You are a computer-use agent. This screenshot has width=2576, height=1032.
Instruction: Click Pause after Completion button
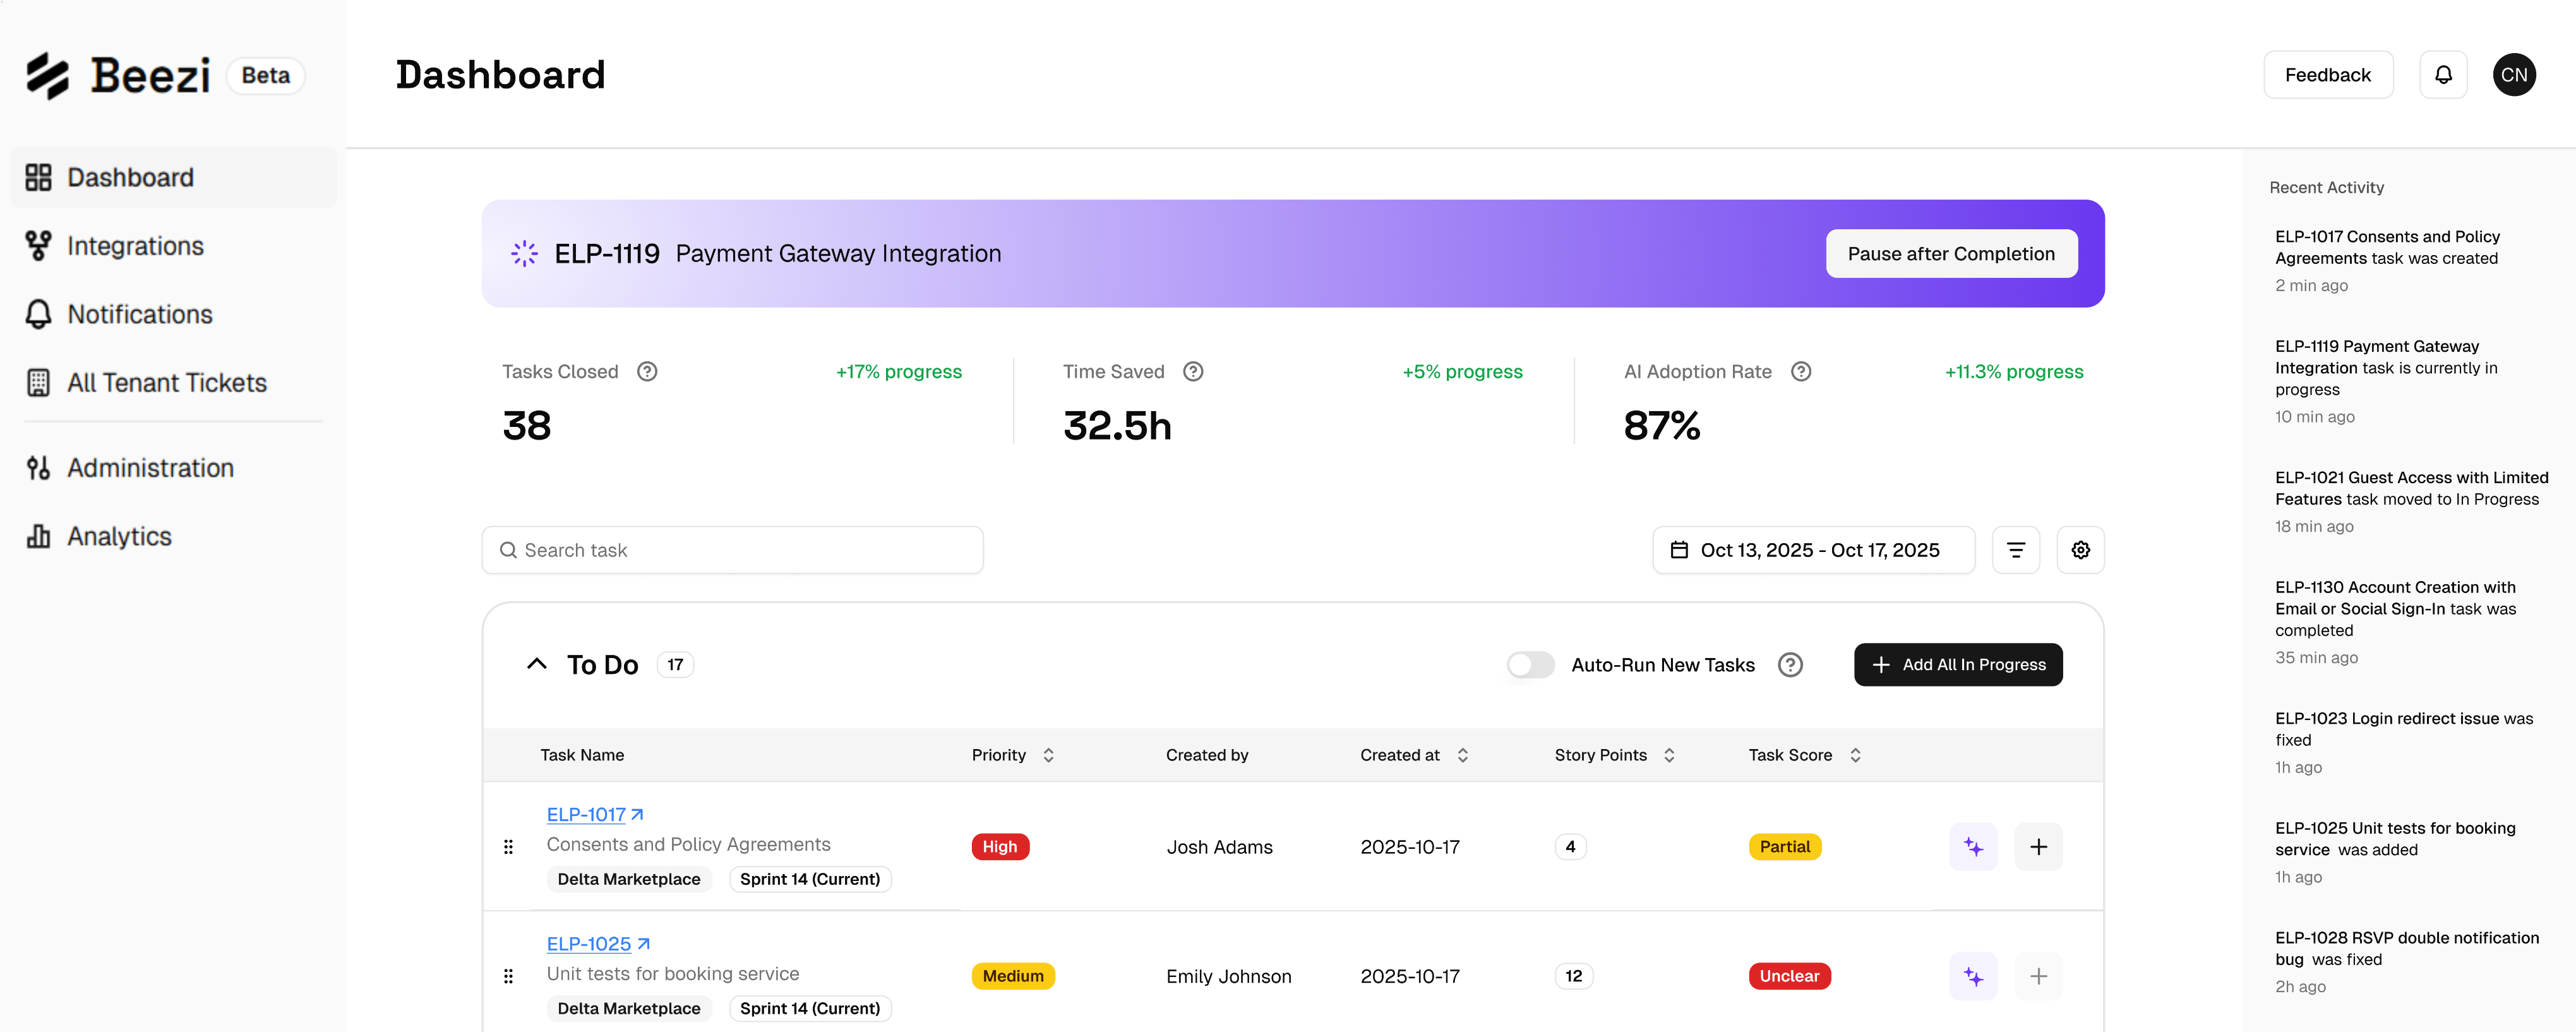point(1950,254)
